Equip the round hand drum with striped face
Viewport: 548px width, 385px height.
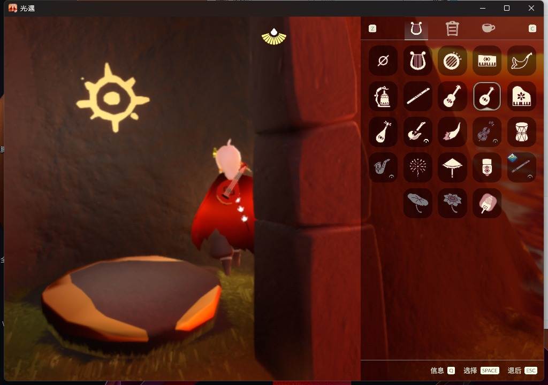pos(452,61)
